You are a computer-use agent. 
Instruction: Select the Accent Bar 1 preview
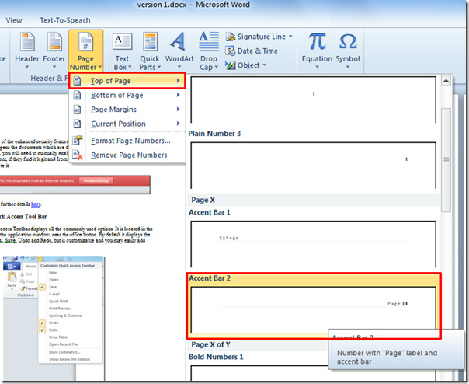tap(313, 244)
